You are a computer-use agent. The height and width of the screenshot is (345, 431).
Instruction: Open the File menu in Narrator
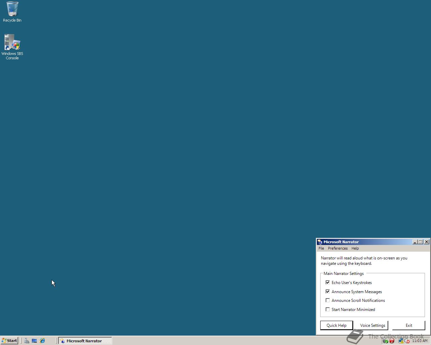(x=321, y=248)
